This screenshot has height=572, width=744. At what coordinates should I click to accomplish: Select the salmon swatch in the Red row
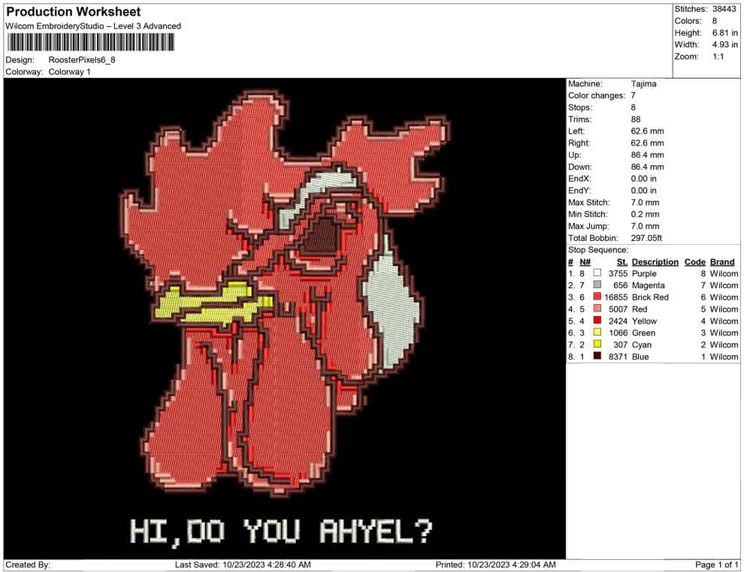click(x=597, y=309)
